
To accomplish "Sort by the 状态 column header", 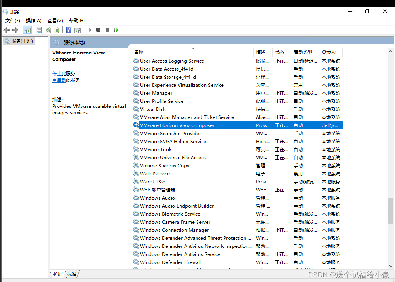I will pyautogui.click(x=282, y=52).
